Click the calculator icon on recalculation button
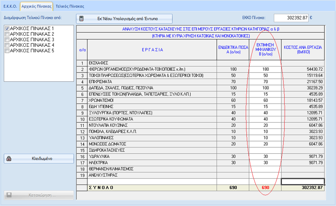Screen dimensions: 336x206 click(81, 18)
